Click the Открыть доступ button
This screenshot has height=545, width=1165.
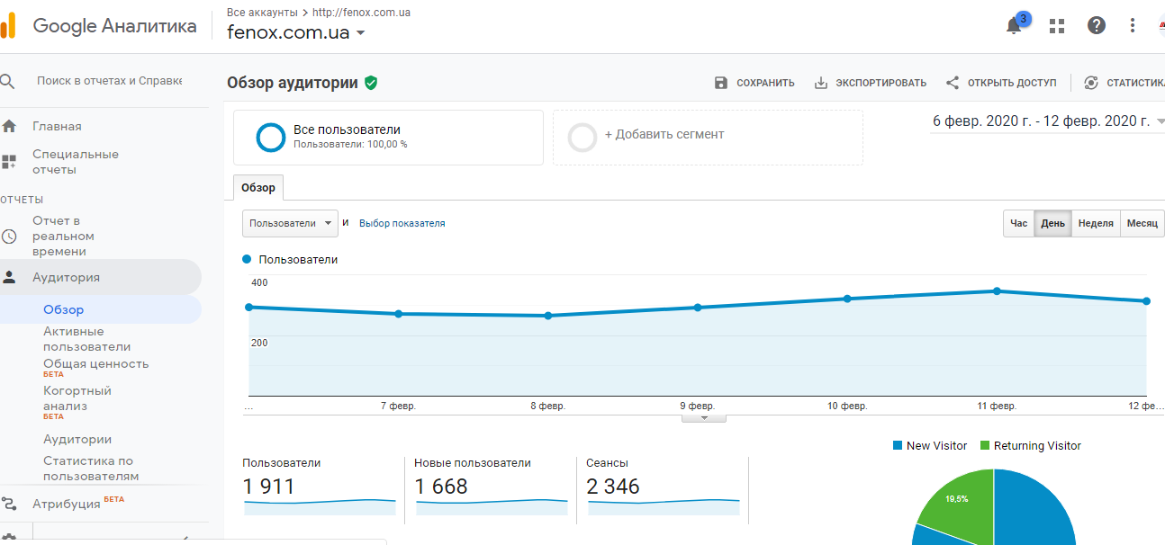(1001, 83)
